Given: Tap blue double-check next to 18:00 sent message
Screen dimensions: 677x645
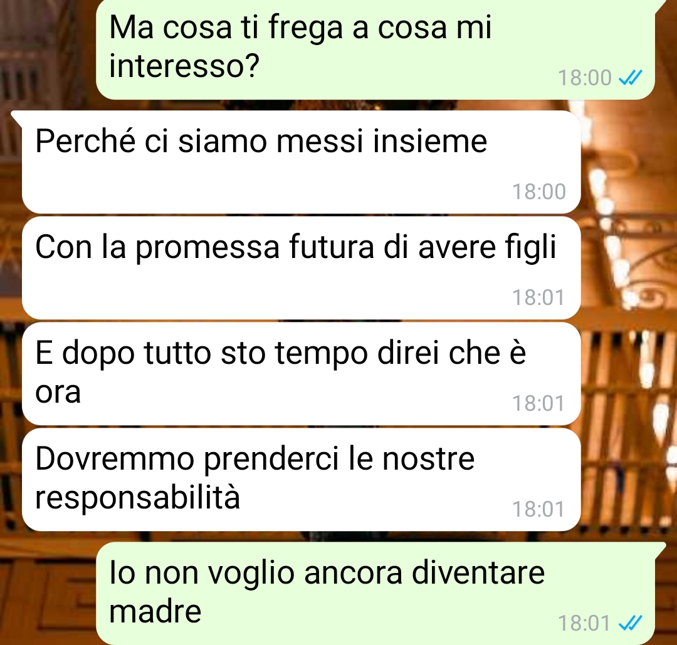Looking at the screenshot, I should [631, 78].
